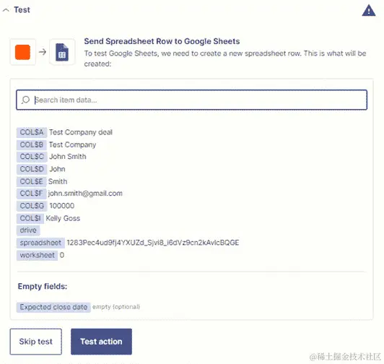The height and width of the screenshot is (364, 384).
Task: Collapse the Test section chevron
Action: coord(6,10)
